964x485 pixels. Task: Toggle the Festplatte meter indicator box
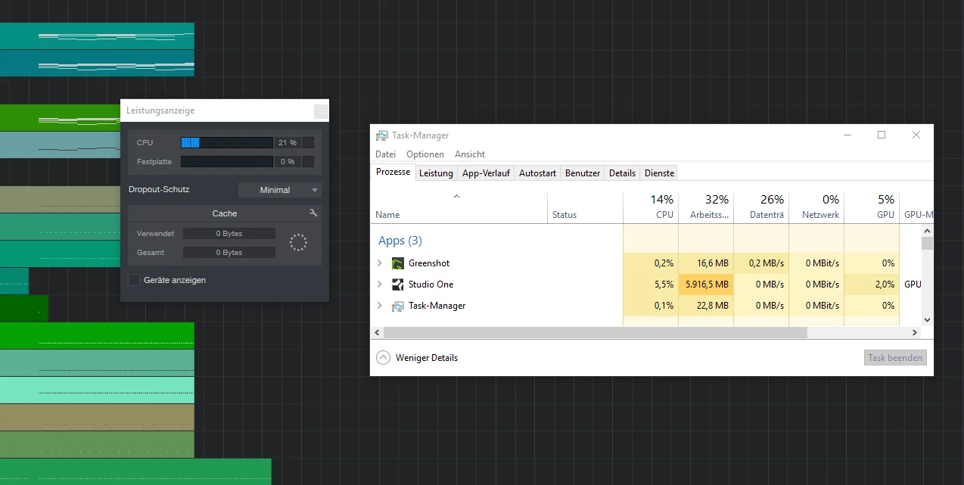pyautogui.click(x=308, y=161)
